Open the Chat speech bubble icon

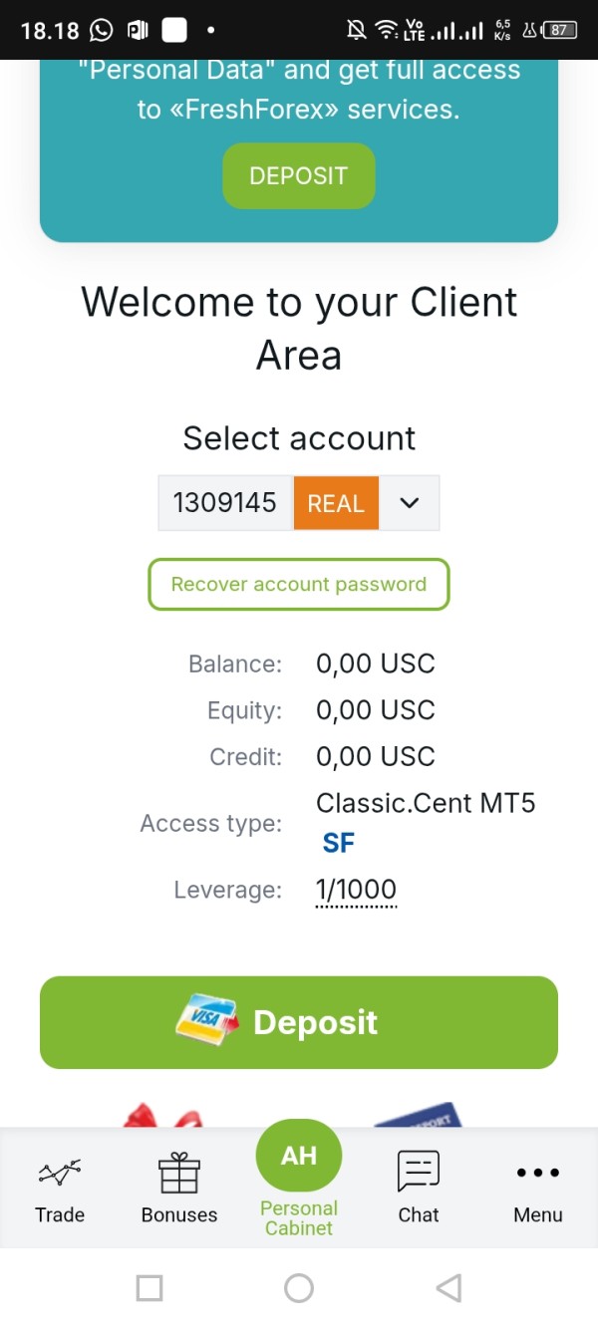(419, 1172)
